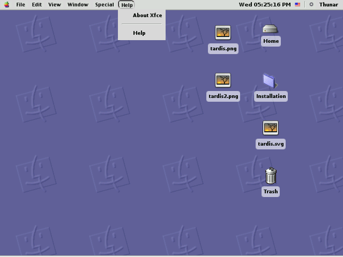Click the clock showing Wed 05:25:16 PM
The image size is (343, 257).
click(265, 5)
